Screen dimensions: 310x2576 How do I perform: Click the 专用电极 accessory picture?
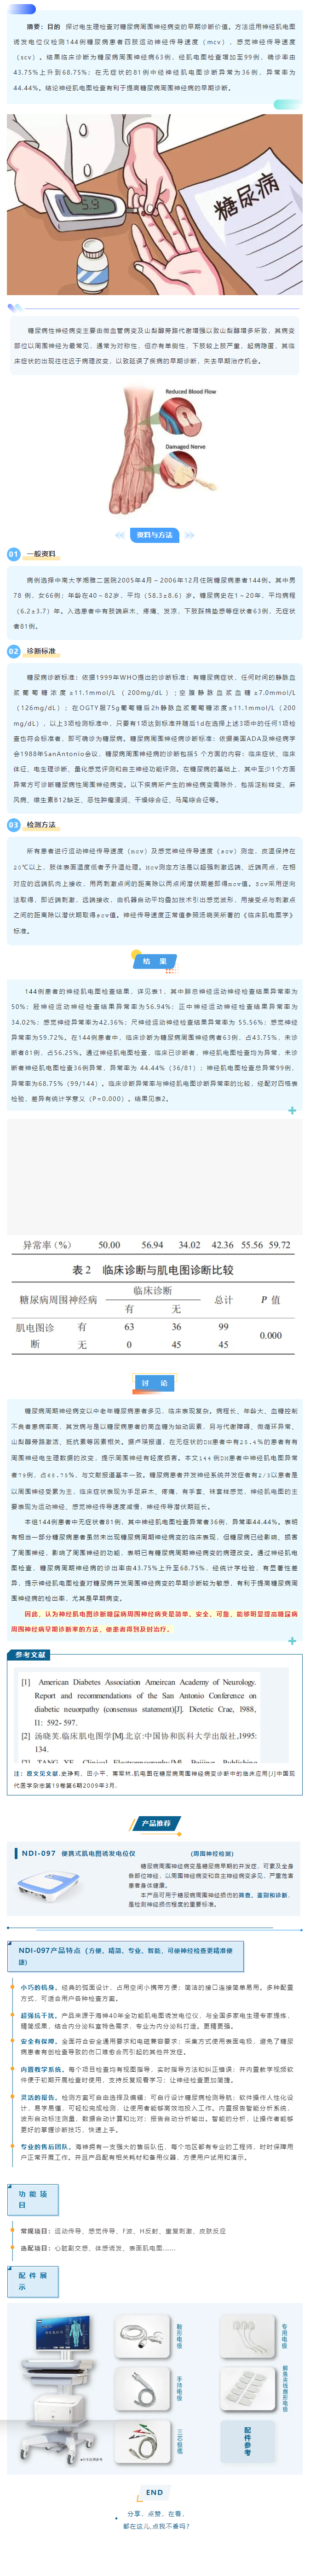(x=248, y=2336)
